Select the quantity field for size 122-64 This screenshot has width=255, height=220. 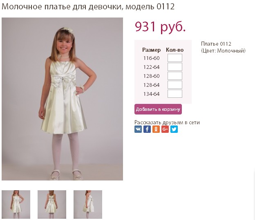pyautogui.click(x=175, y=67)
